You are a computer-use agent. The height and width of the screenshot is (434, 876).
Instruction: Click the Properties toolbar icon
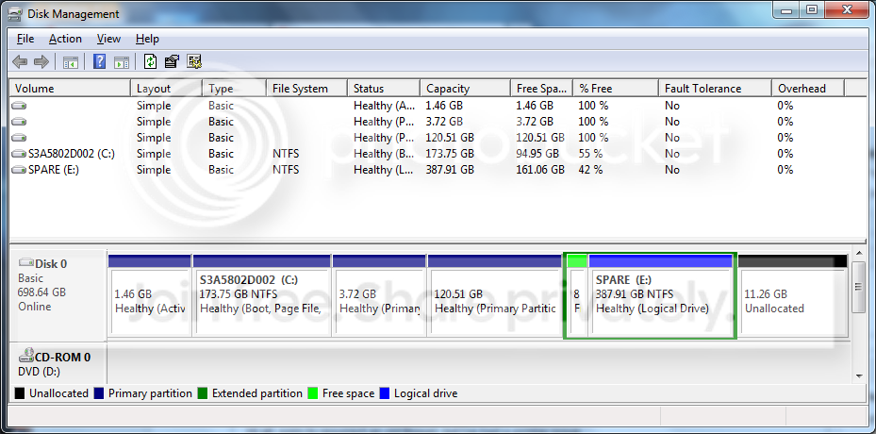pos(172,61)
